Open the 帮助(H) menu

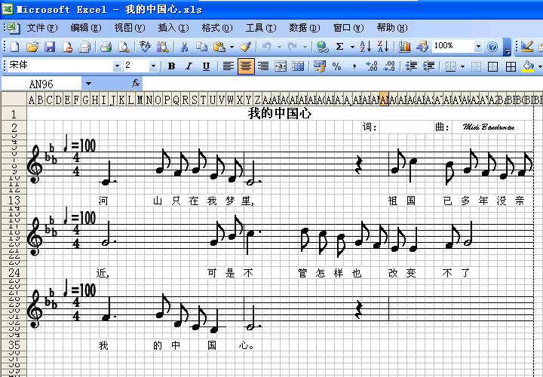pyautogui.click(x=392, y=28)
